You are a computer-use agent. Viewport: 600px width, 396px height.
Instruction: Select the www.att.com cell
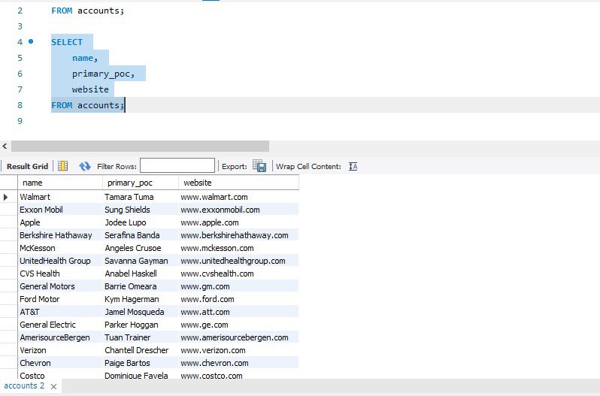click(238, 312)
